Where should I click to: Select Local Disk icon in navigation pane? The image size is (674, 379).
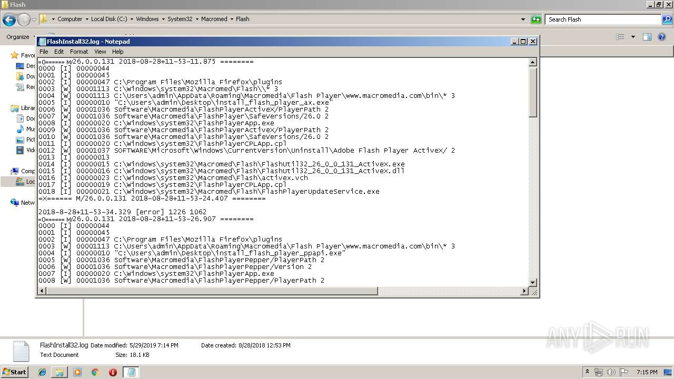(x=20, y=182)
